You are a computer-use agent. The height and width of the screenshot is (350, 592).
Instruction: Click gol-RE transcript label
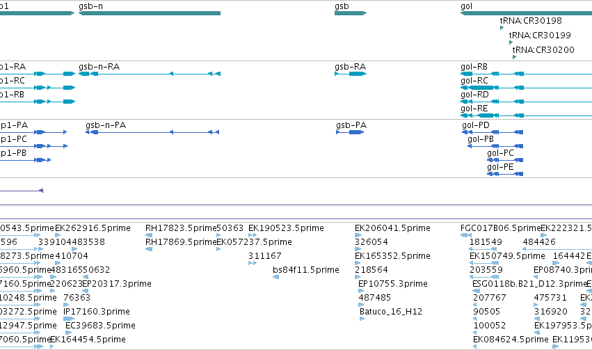[474, 109]
